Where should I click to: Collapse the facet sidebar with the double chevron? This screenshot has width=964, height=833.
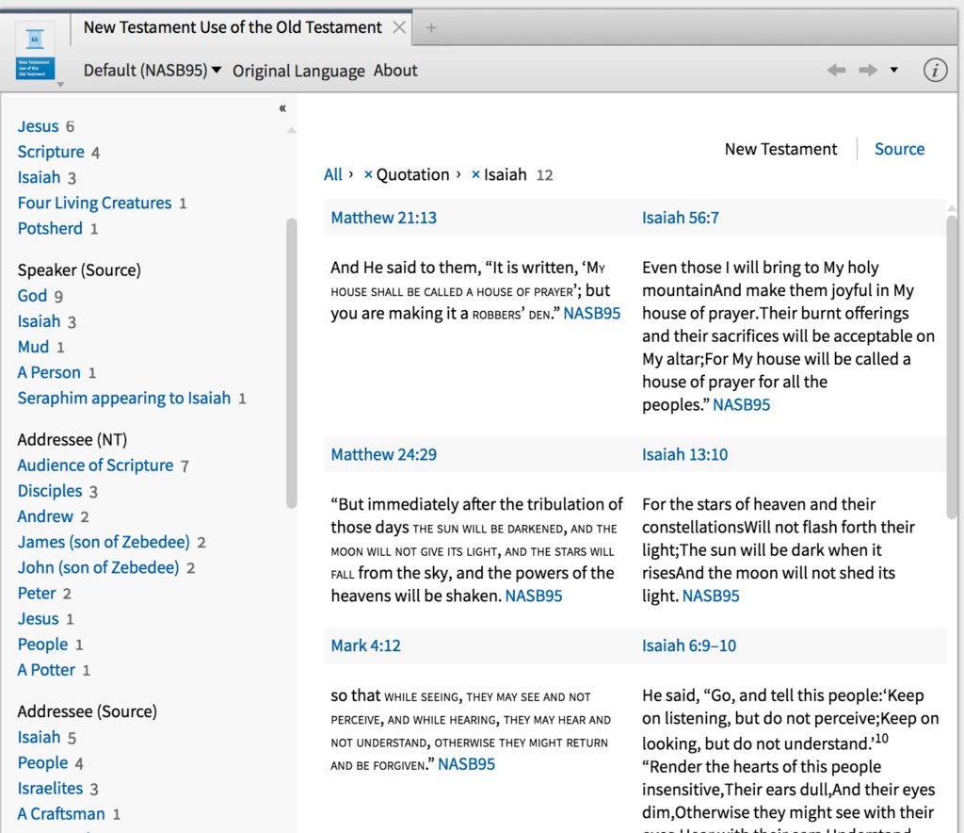click(x=281, y=107)
